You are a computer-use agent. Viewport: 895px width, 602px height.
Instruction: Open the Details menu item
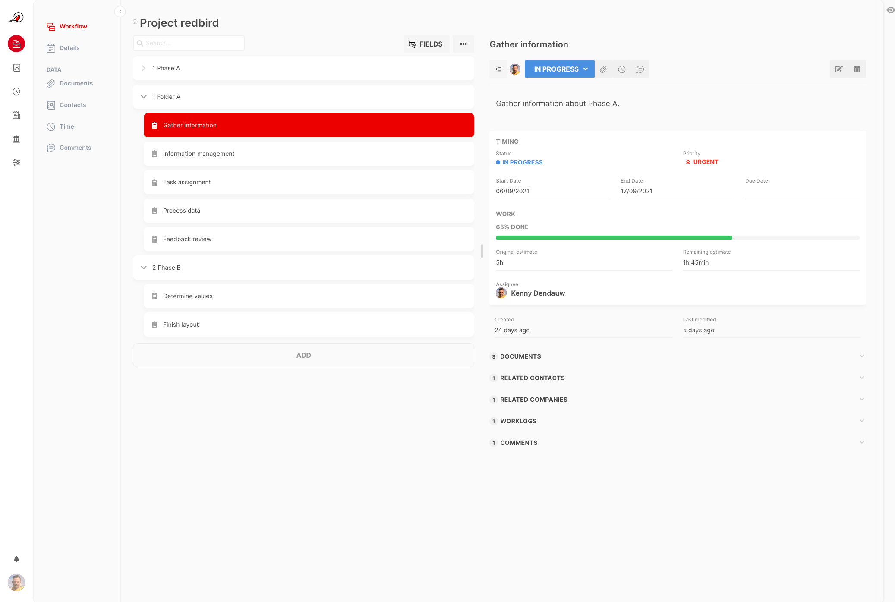pyautogui.click(x=69, y=48)
